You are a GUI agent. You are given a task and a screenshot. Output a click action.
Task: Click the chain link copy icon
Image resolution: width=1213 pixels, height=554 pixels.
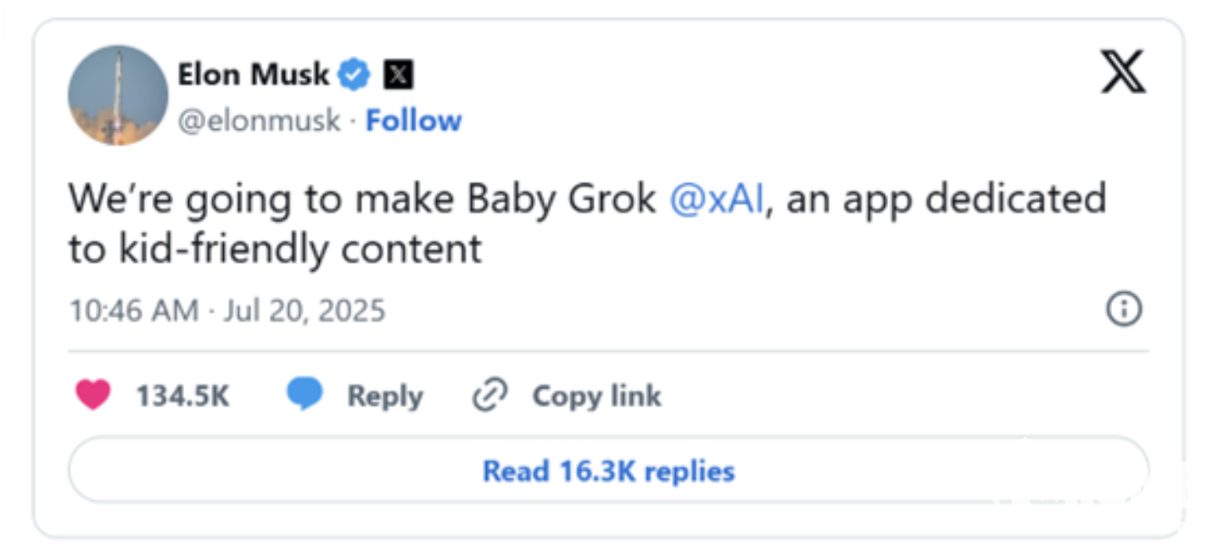tap(489, 395)
